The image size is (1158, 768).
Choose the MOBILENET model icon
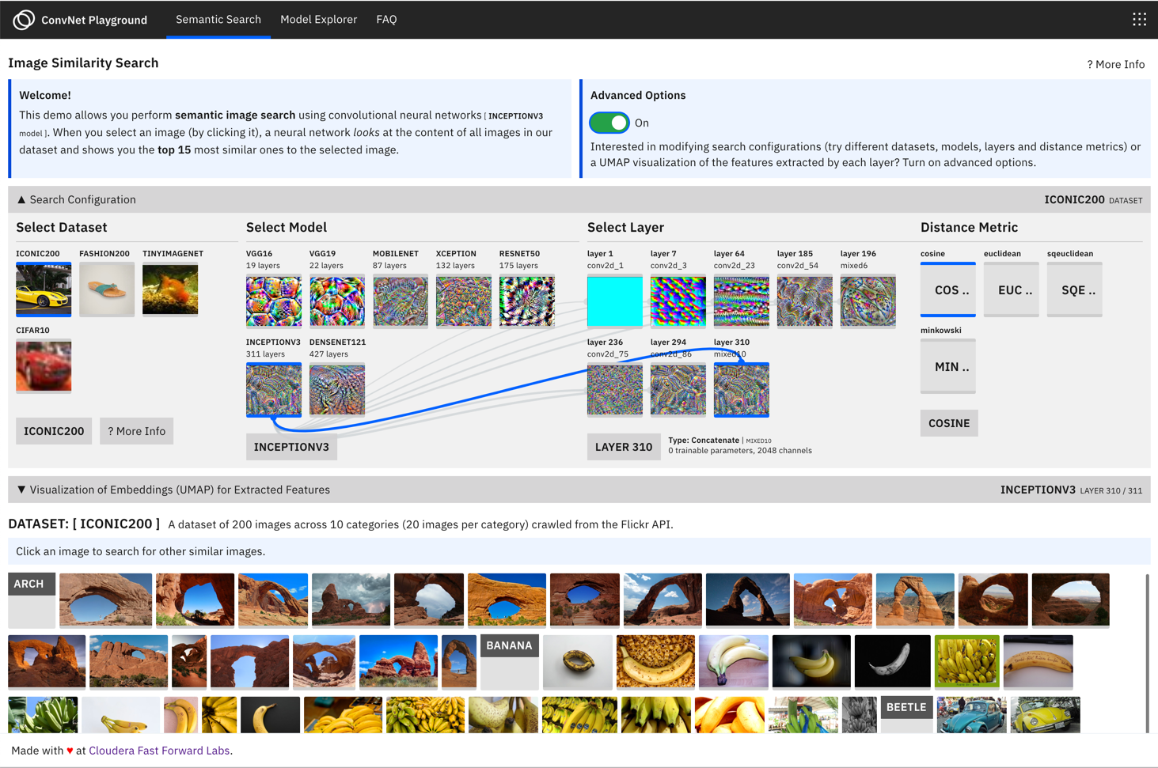click(x=401, y=301)
